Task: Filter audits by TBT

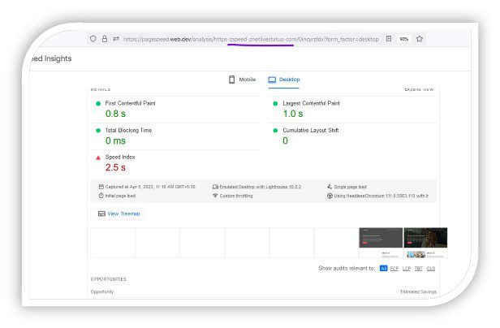Action: tap(419, 268)
